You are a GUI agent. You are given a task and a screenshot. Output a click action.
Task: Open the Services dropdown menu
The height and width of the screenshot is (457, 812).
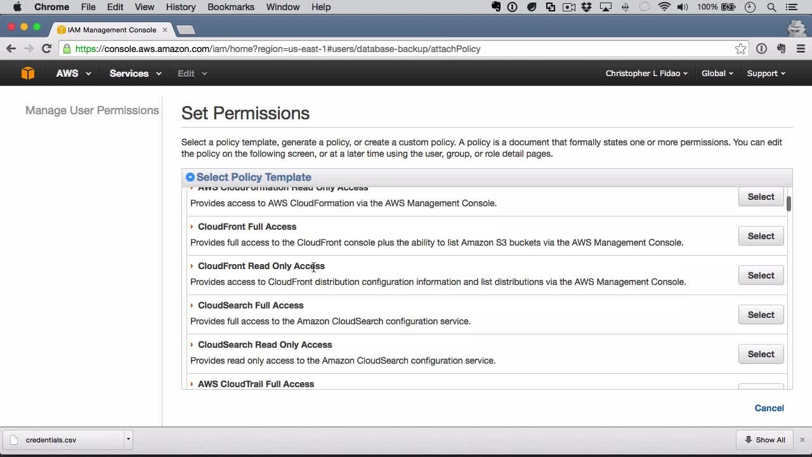coord(135,73)
